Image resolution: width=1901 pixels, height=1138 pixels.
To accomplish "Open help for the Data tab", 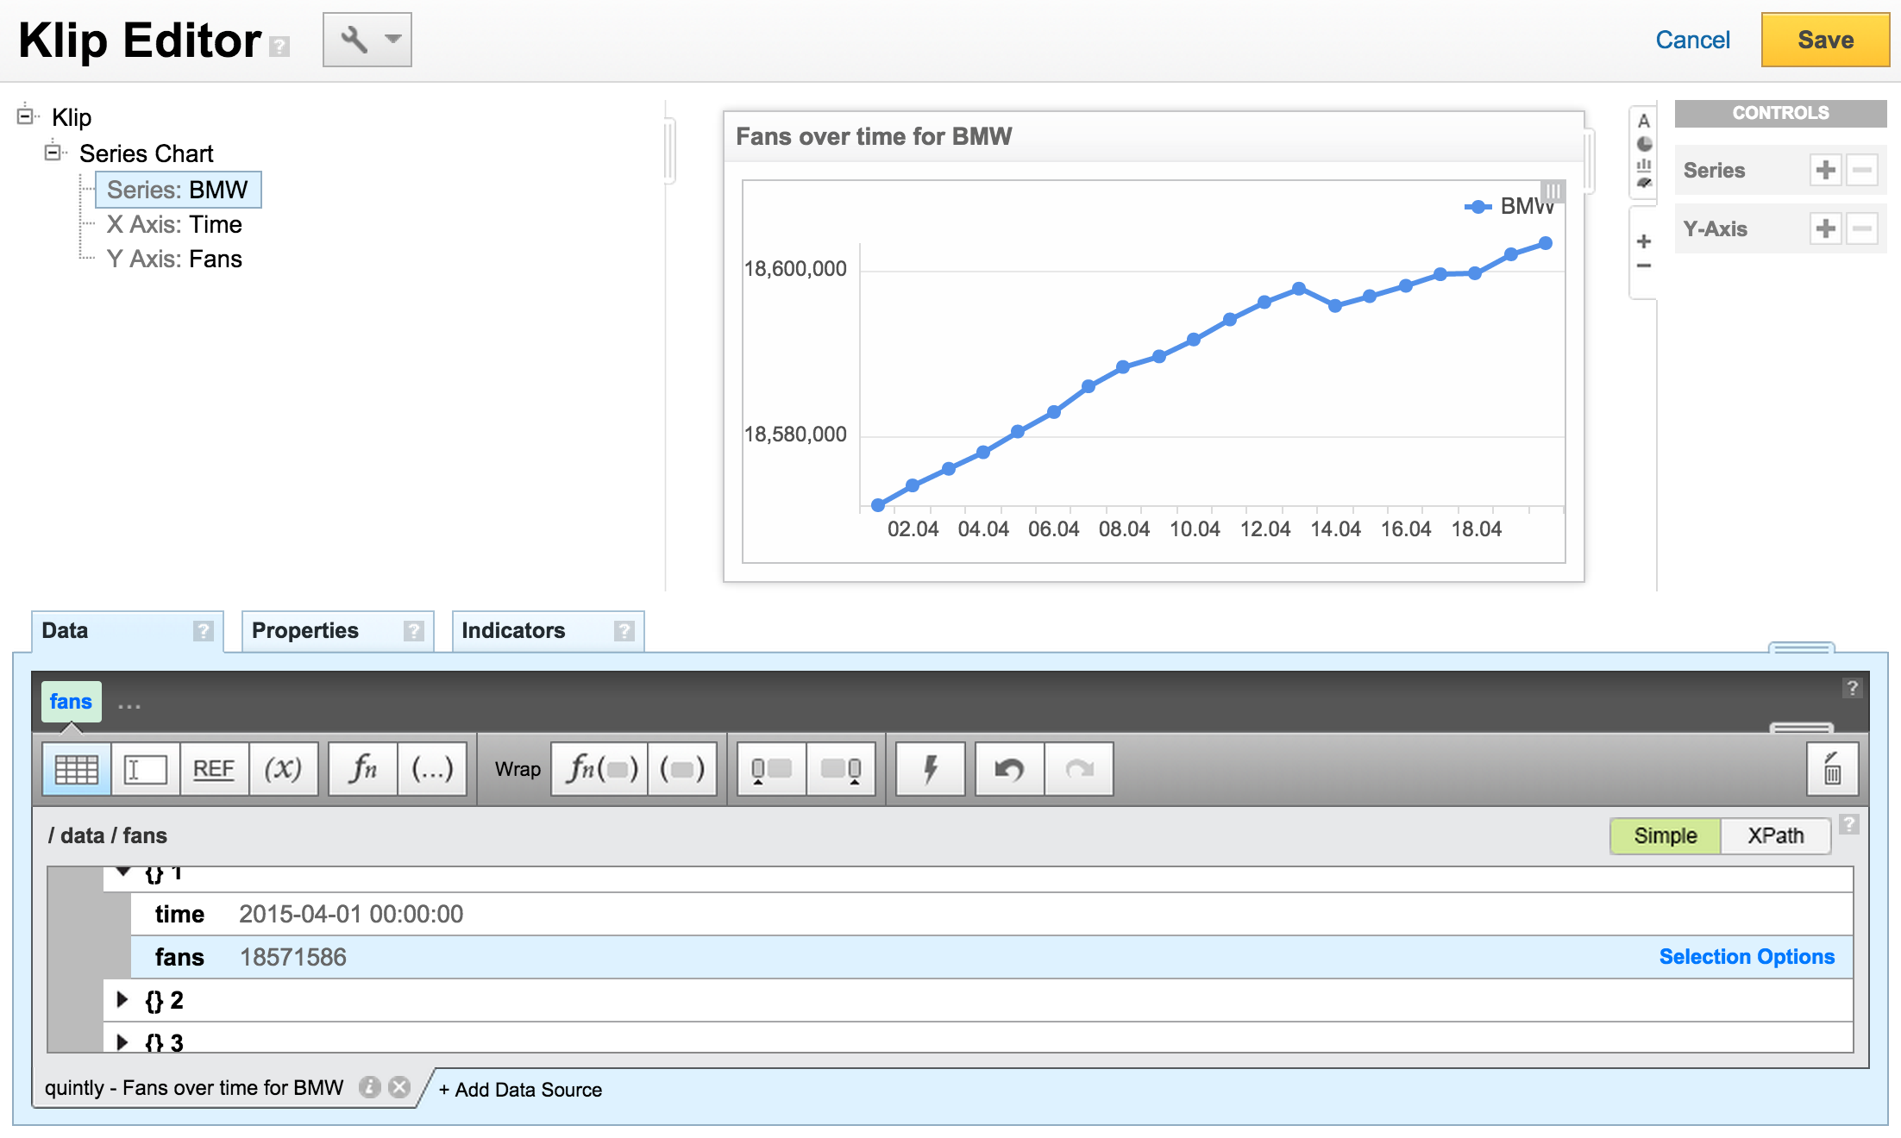I will coord(203,631).
